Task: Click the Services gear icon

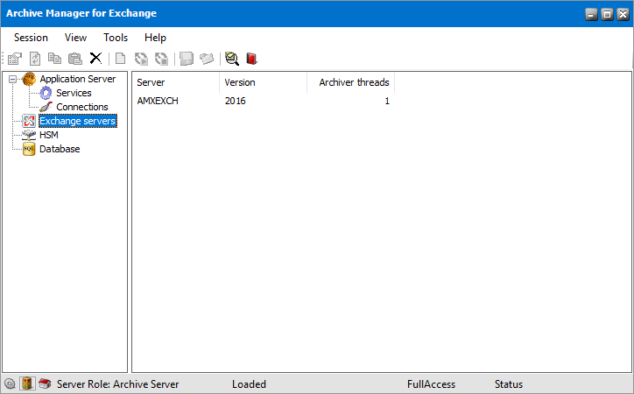Action: click(46, 93)
